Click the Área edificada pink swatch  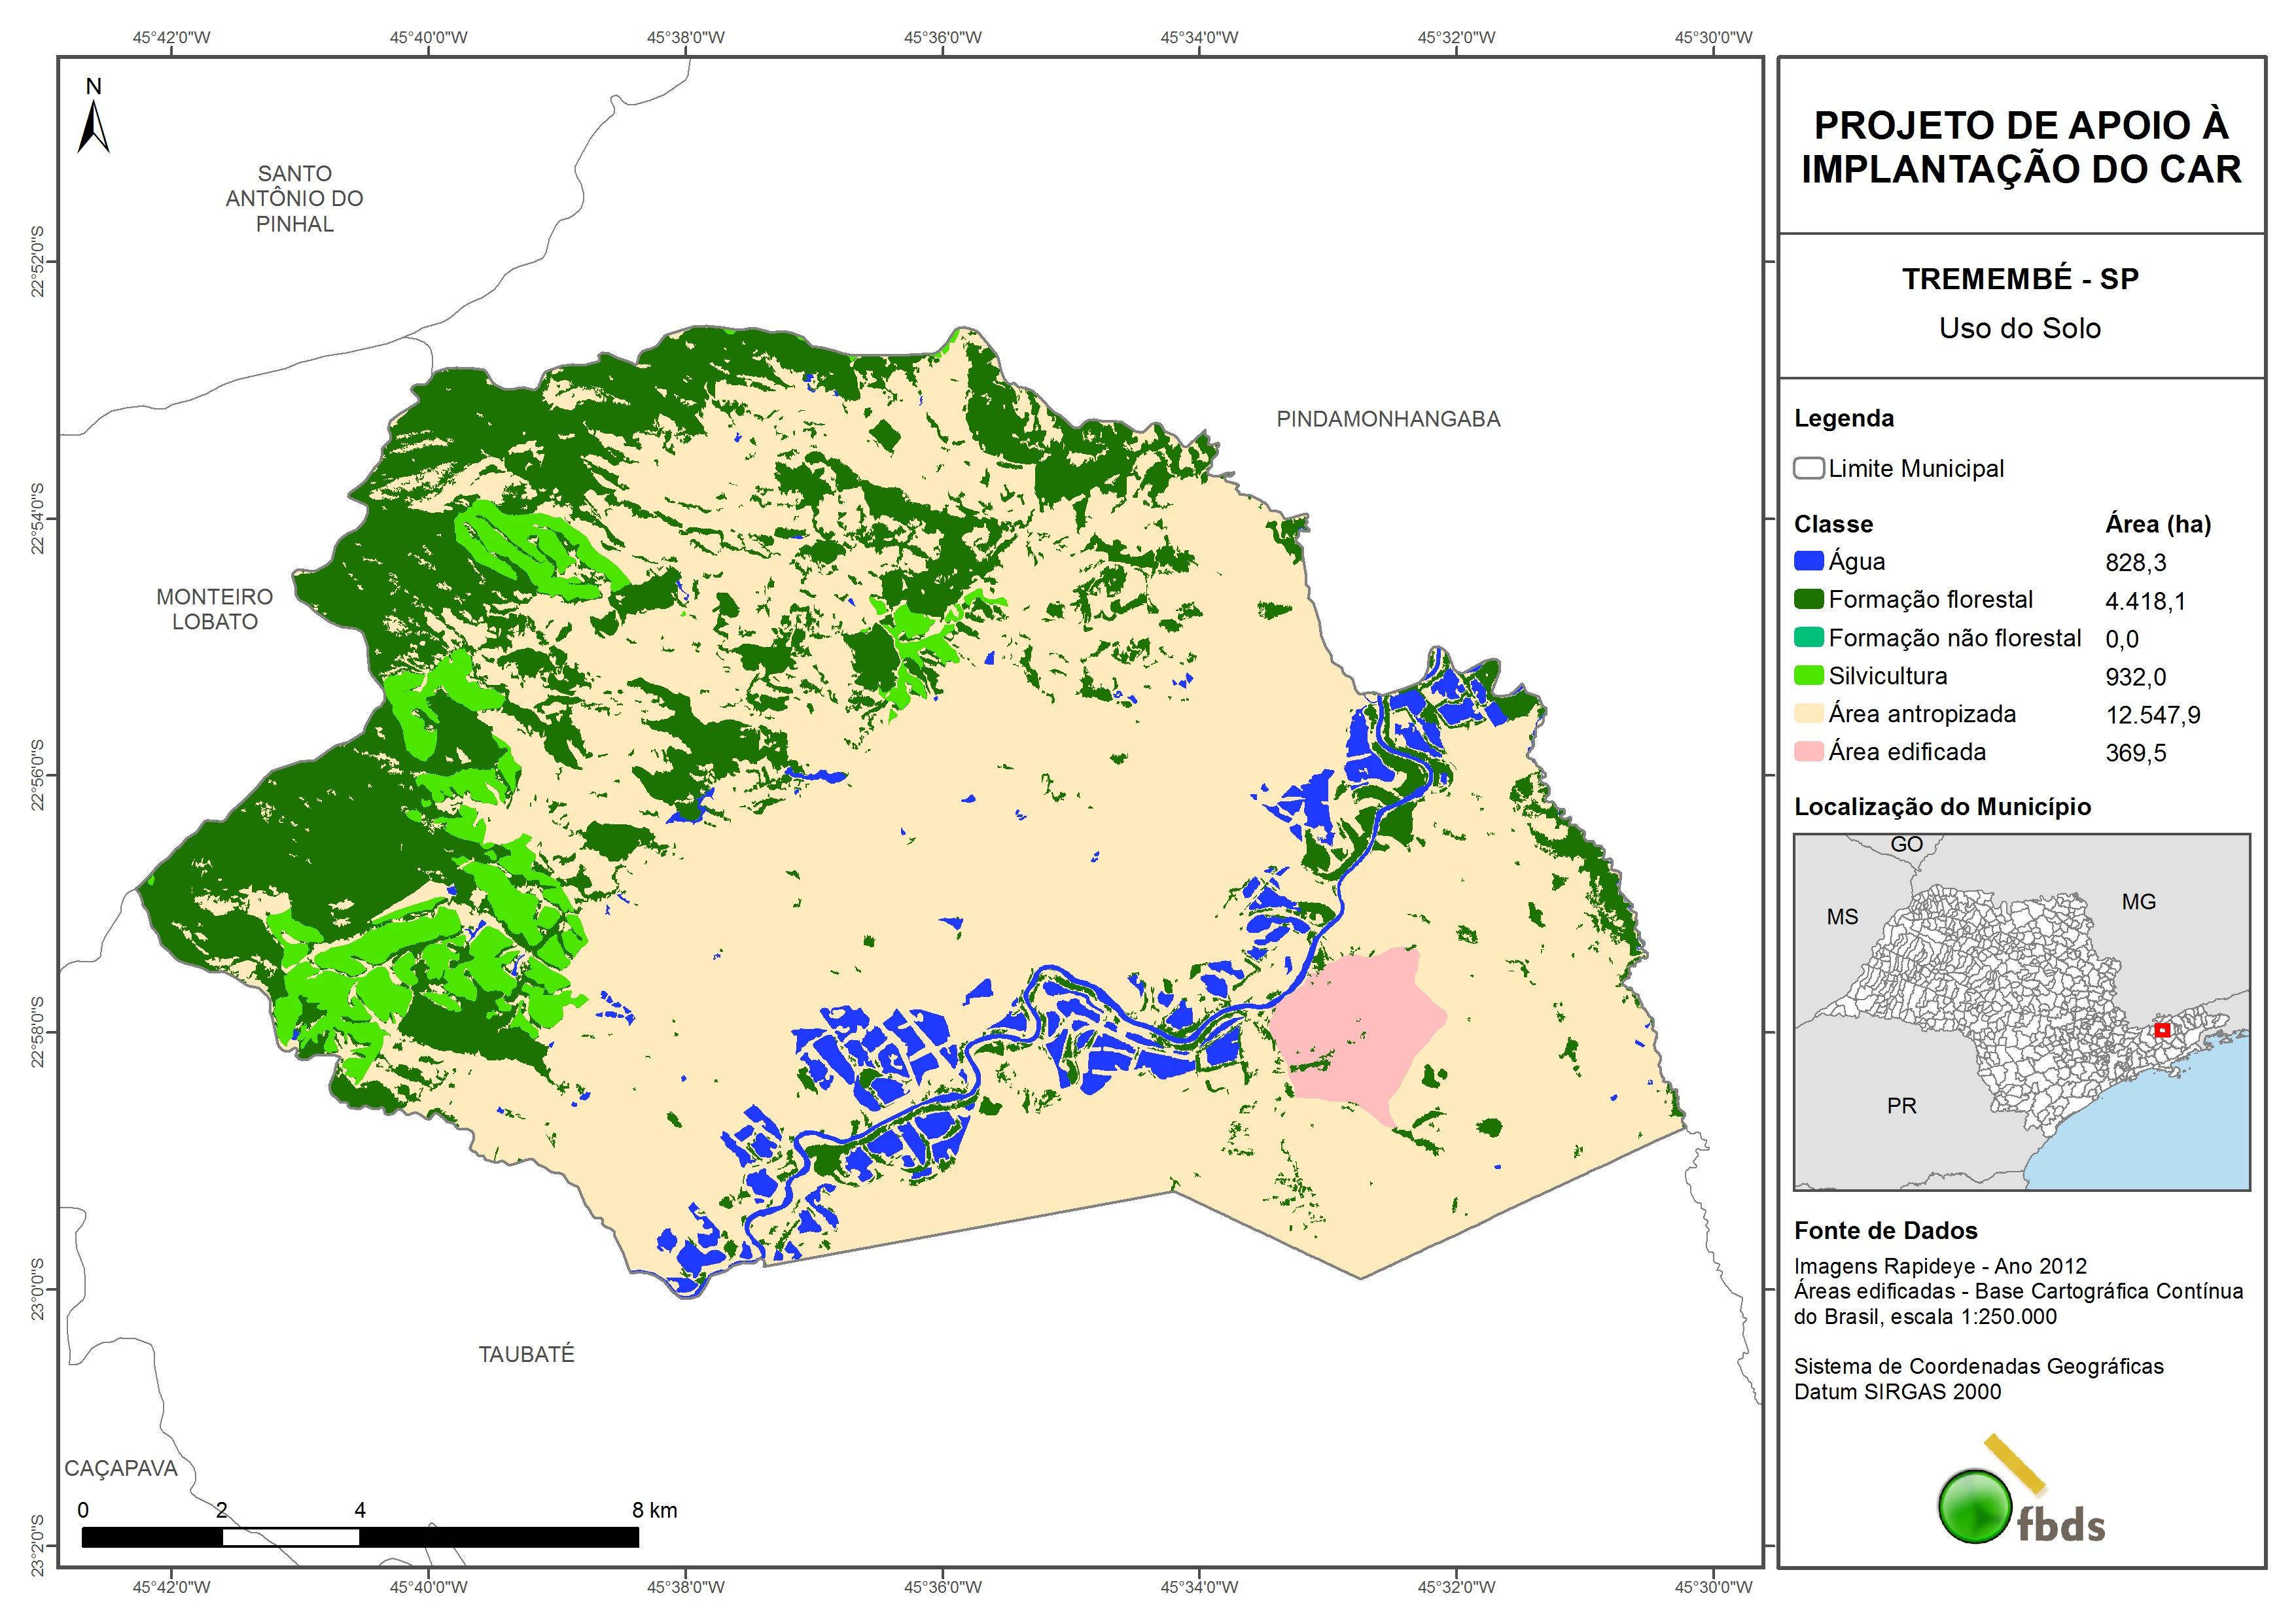pos(1808,751)
